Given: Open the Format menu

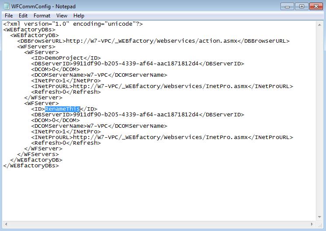Looking at the screenshot, I should [x=42, y=16].
